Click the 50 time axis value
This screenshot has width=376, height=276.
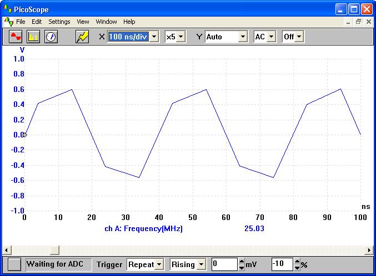click(193, 217)
